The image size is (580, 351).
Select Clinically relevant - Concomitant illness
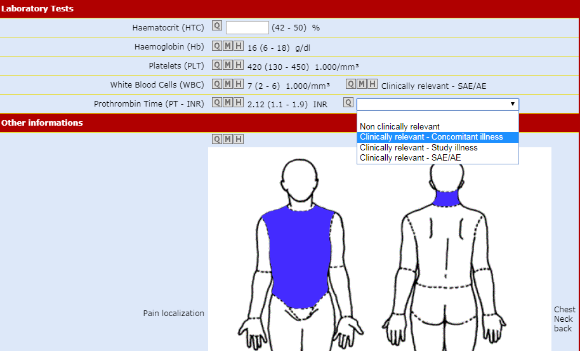pos(438,137)
